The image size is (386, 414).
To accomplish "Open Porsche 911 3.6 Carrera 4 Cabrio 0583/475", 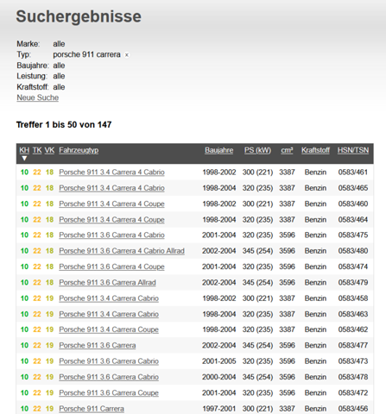I will (111, 235).
